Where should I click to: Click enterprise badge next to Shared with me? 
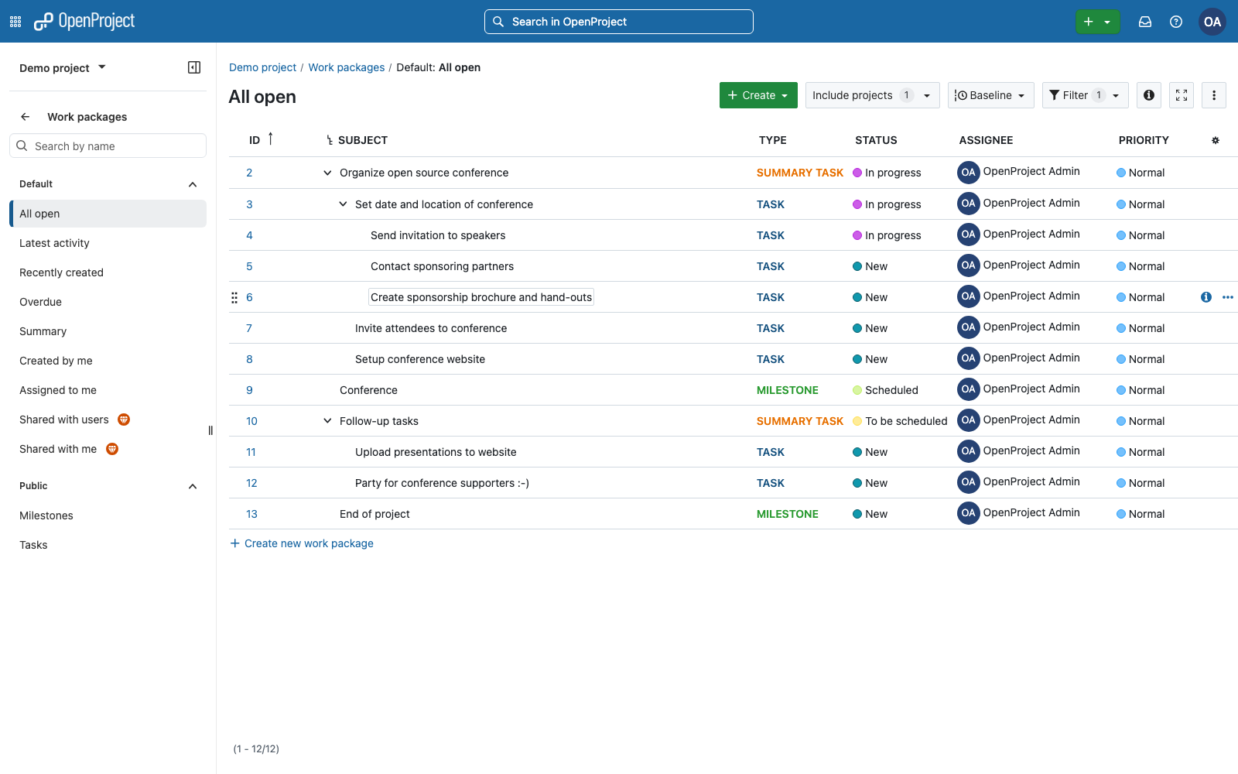click(112, 449)
